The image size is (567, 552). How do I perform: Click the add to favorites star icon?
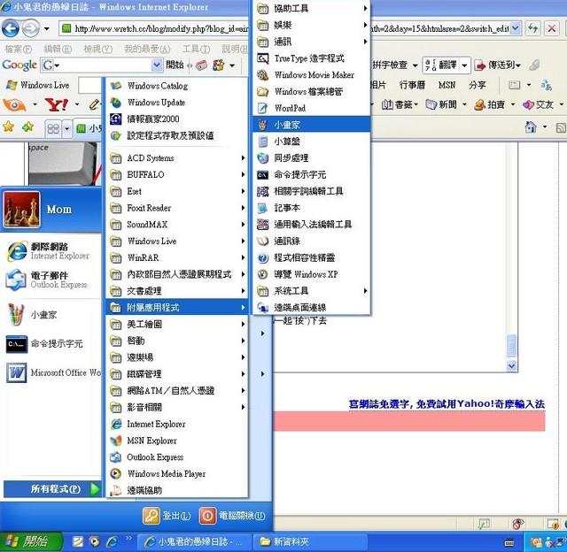27,126
